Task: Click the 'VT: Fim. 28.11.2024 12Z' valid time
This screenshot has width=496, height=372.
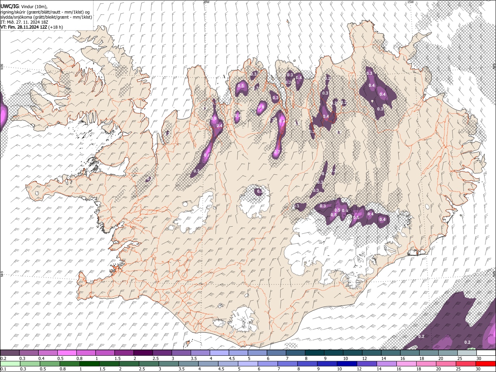Action: (x=24, y=27)
